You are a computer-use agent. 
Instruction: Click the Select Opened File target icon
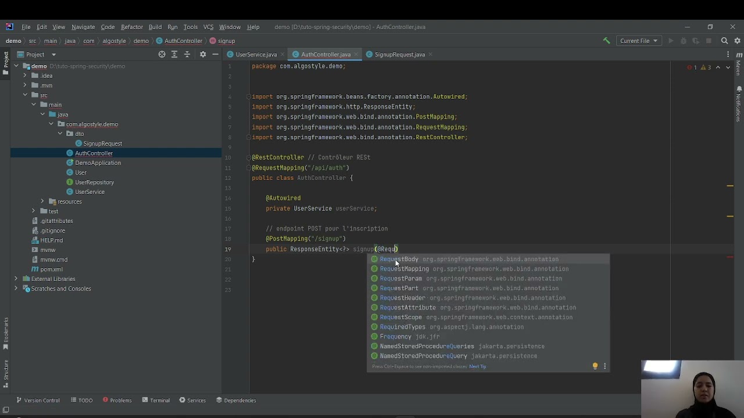tap(162, 54)
